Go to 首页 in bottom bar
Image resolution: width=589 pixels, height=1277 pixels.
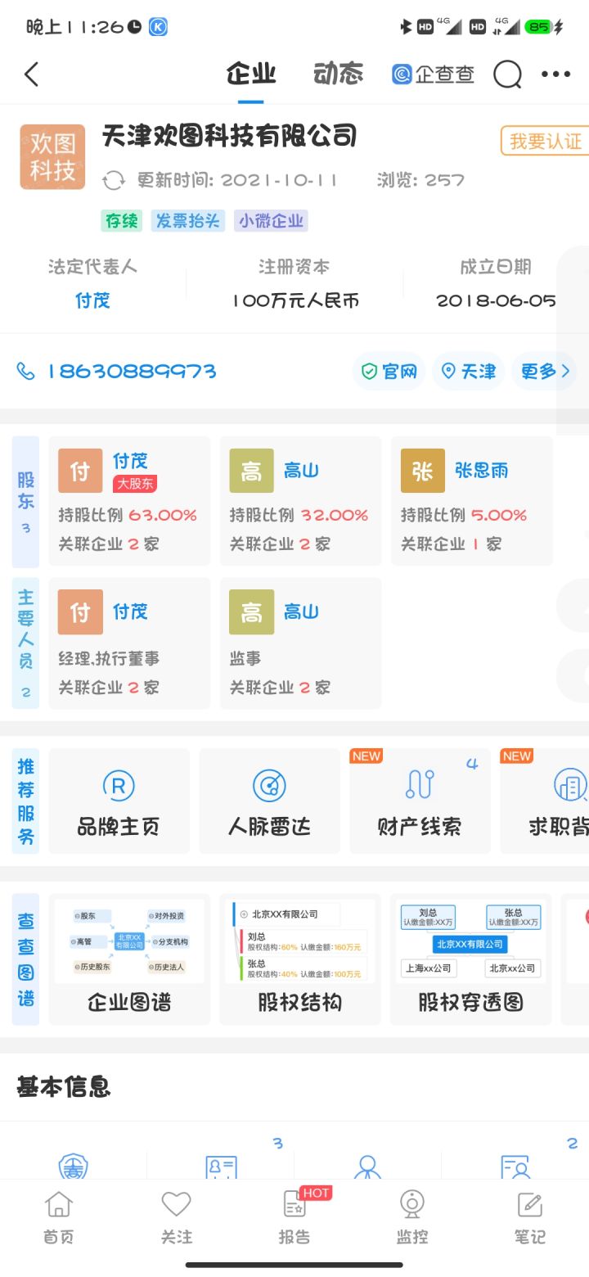59,1218
